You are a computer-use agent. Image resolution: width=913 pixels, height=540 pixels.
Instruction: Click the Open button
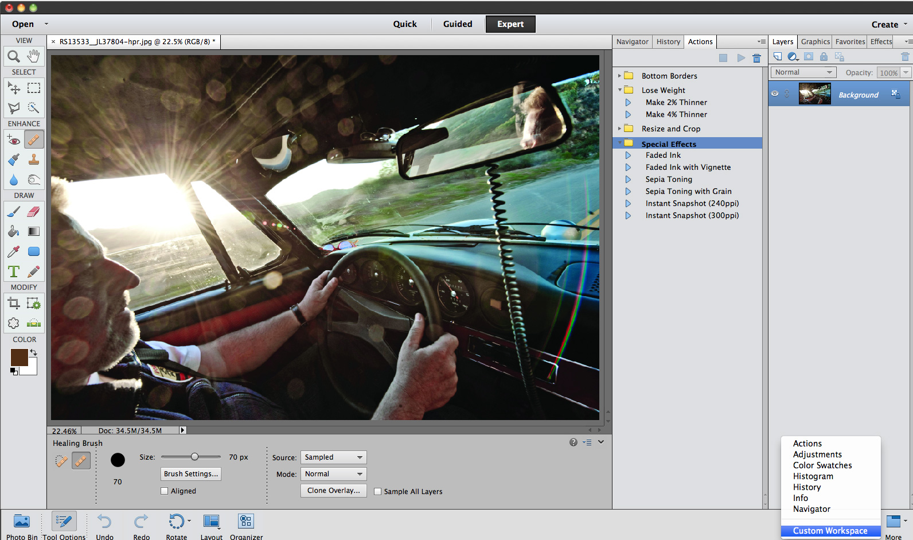[x=23, y=24]
